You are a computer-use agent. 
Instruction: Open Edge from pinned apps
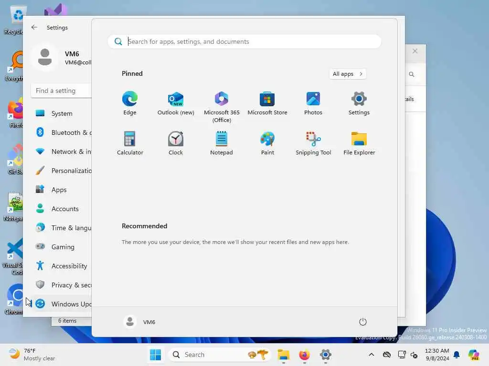(x=130, y=103)
